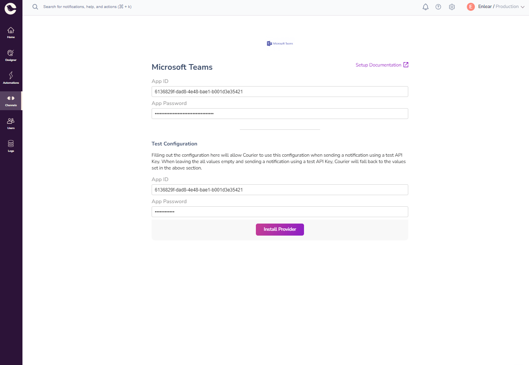This screenshot has height=365, width=529.
Task: Open the help question mark icon
Action: (438, 7)
